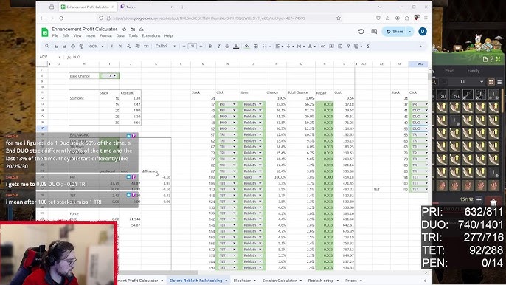Insert a comment from the toolbar
The image size is (506, 285).
[x=331, y=47]
